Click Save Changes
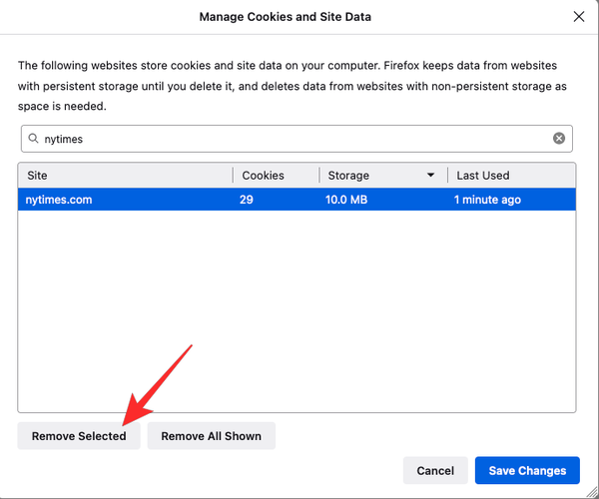Image resolution: width=599 pixels, height=499 pixels. coord(527,470)
